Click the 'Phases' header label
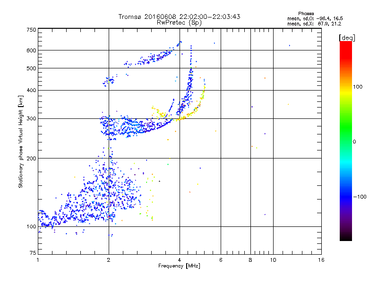 click(306, 14)
